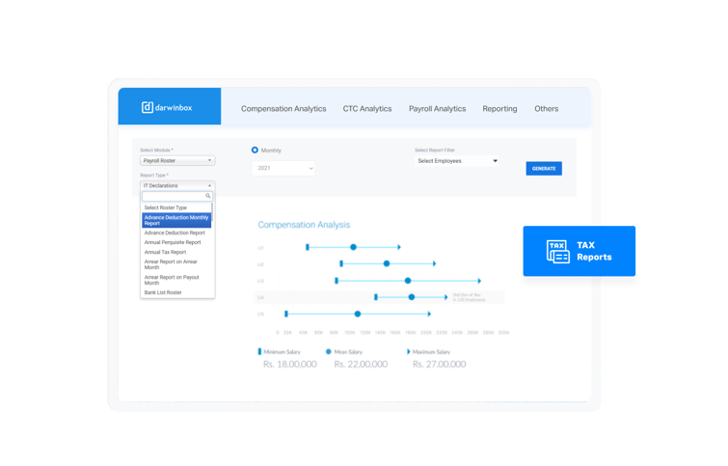This screenshot has height=466, width=728.
Task: Click the TAX Reports card
Action: tap(579, 251)
